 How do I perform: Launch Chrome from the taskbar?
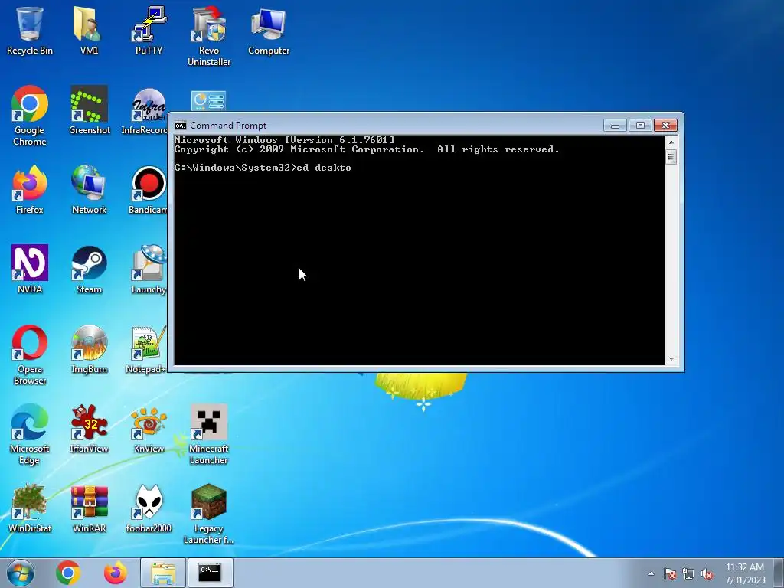click(x=68, y=573)
